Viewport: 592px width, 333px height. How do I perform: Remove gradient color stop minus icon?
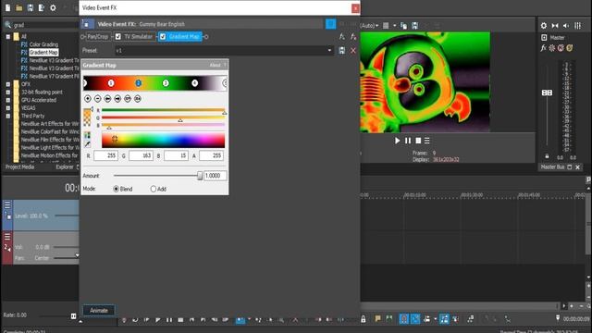(98, 99)
